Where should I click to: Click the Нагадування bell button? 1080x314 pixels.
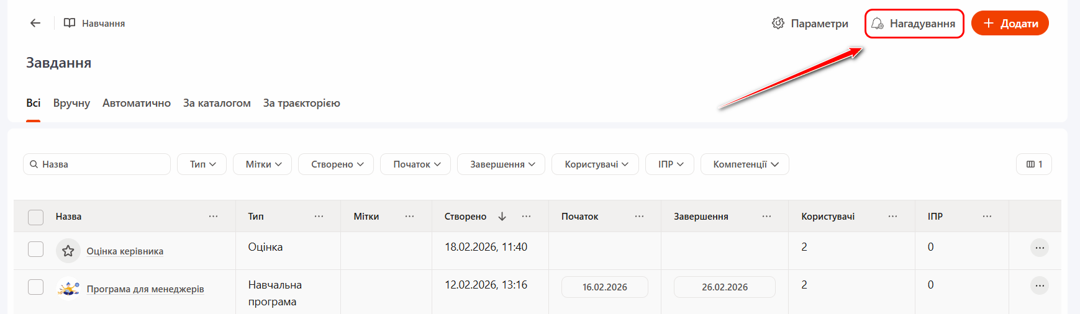[x=914, y=24]
